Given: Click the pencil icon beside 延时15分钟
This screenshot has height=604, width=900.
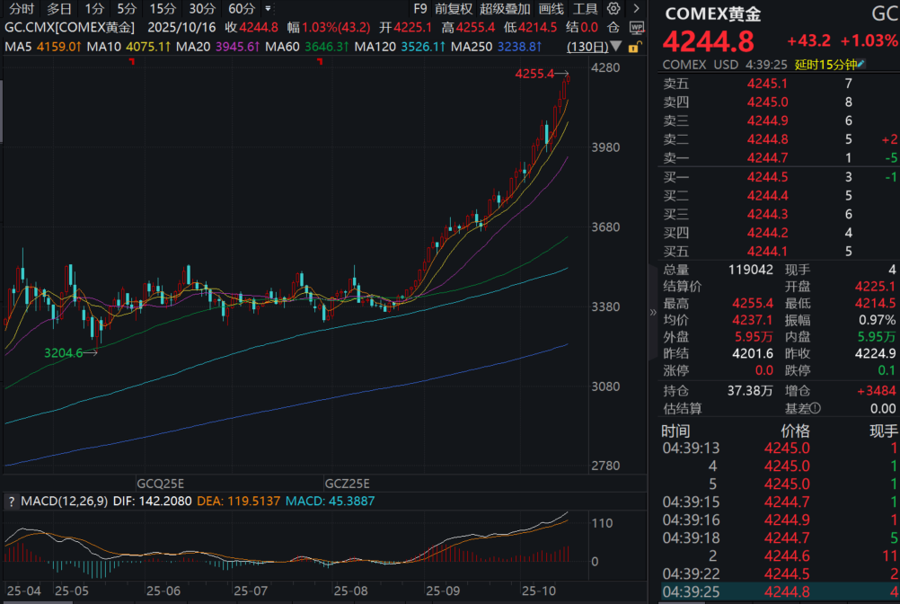Looking at the screenshot, I should pyautogui.click(x=862, y=64).
